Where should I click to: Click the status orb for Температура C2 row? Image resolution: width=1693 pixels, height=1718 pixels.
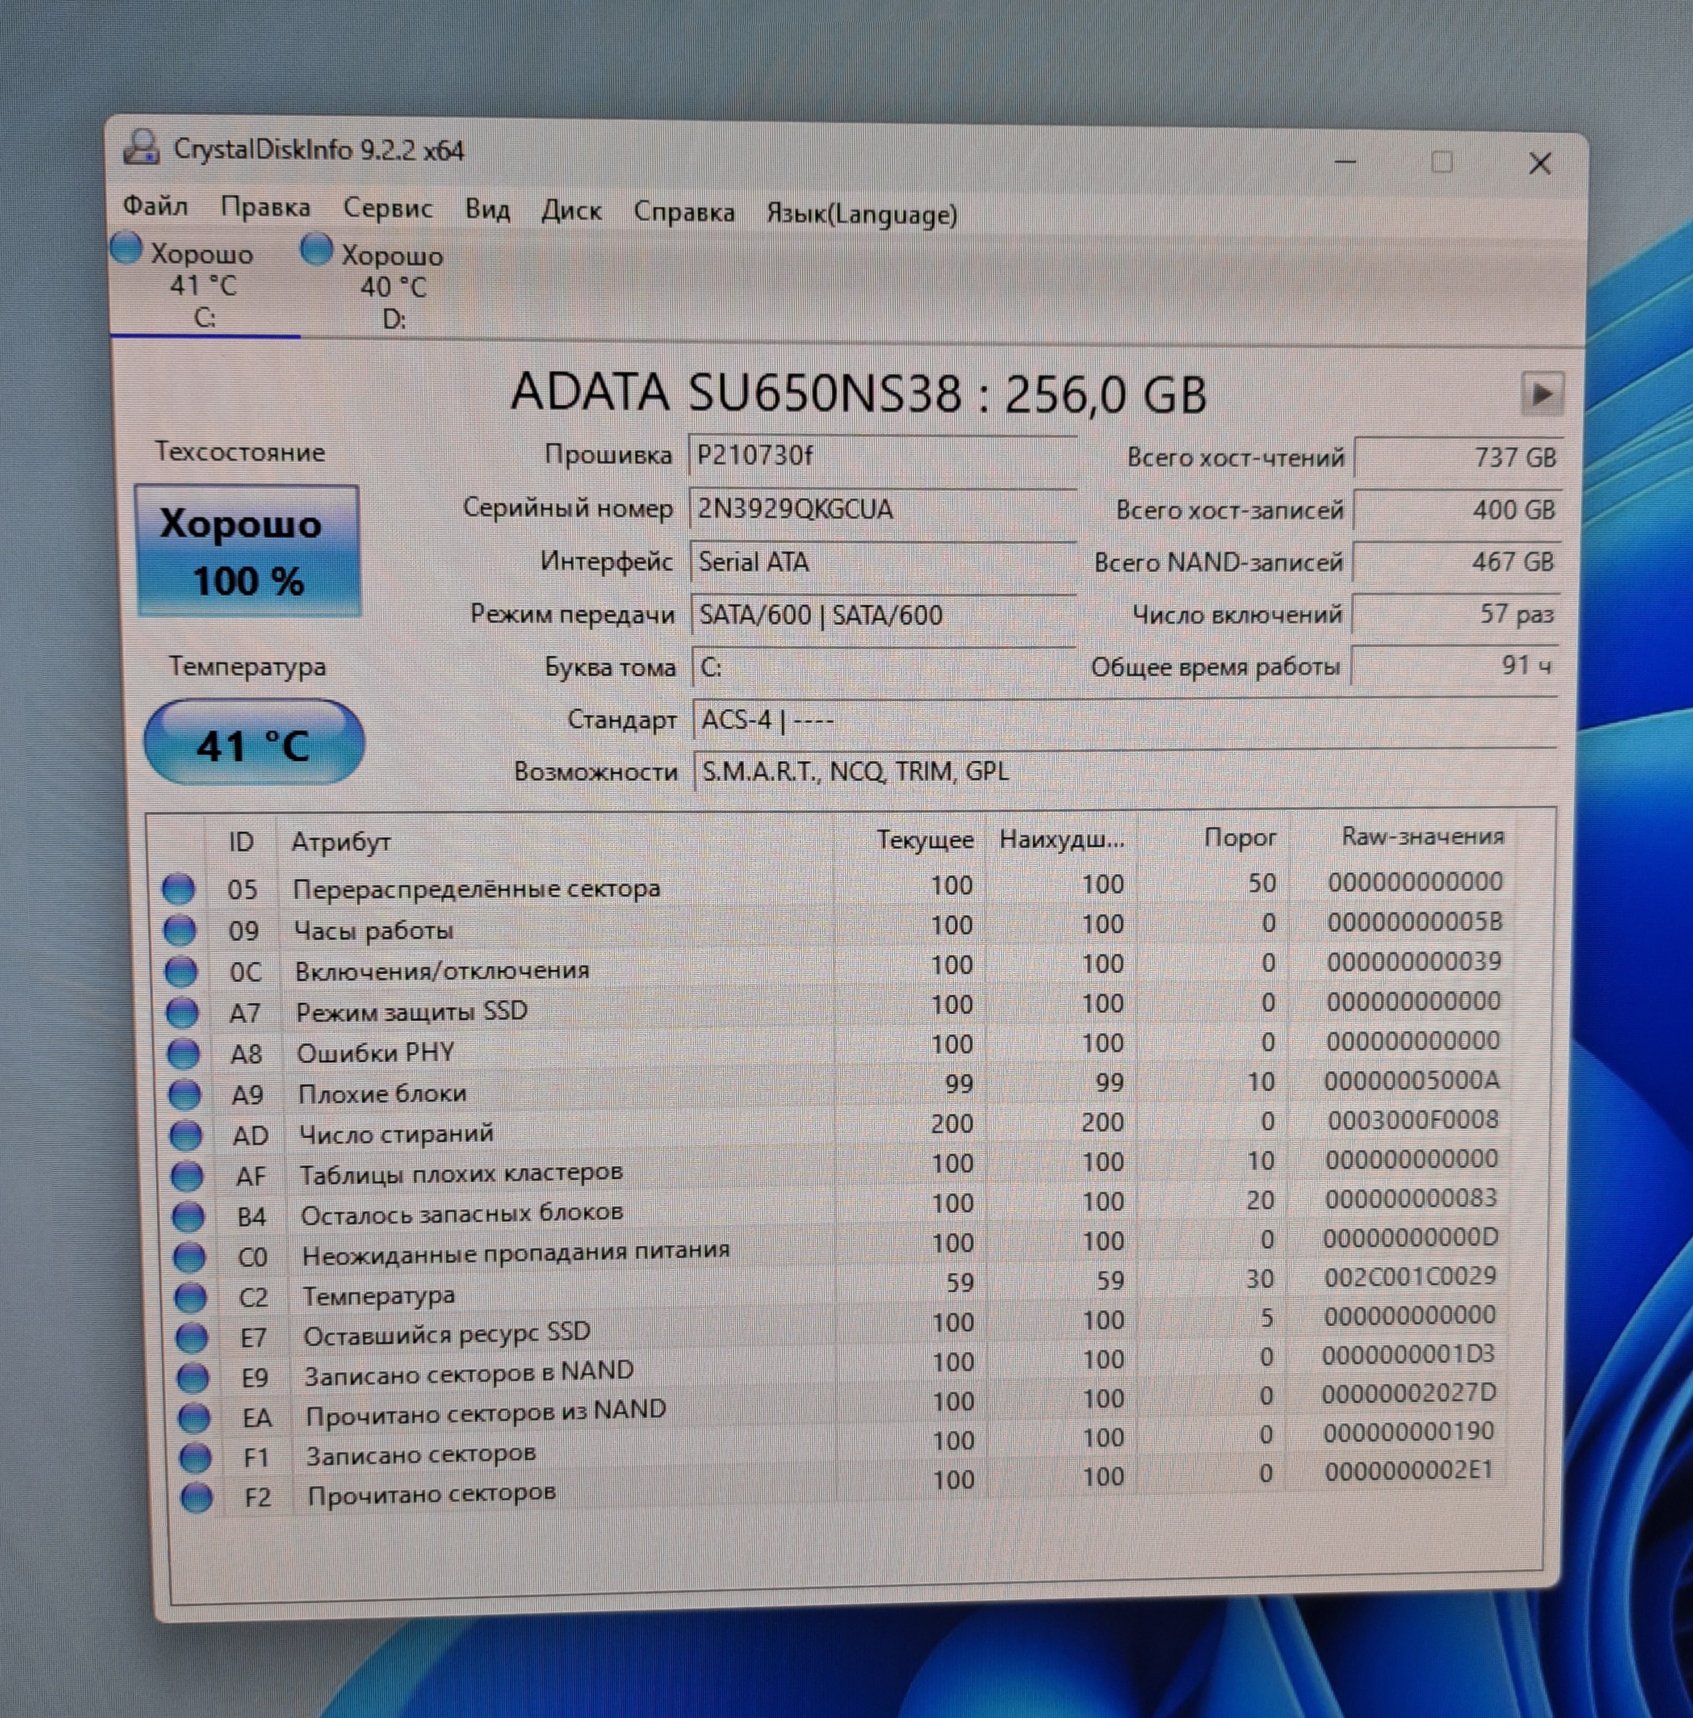pos(190,1297)
